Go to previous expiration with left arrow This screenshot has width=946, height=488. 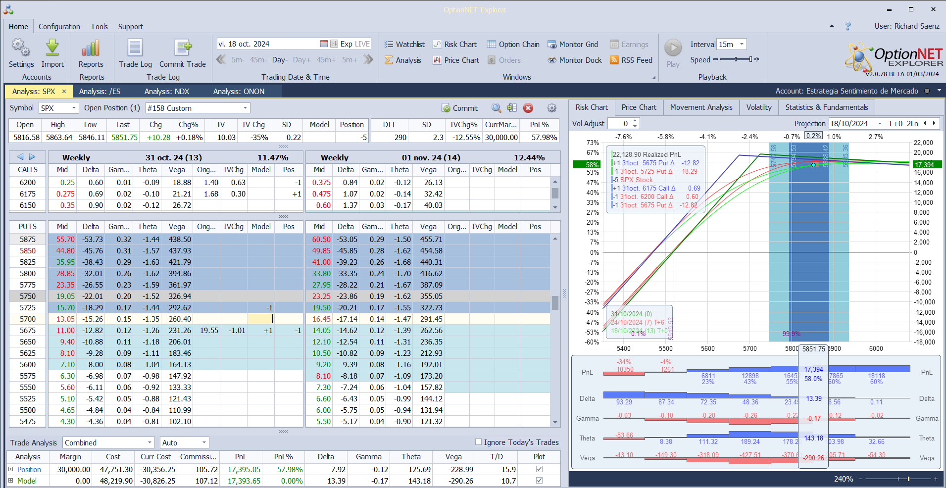20,157
